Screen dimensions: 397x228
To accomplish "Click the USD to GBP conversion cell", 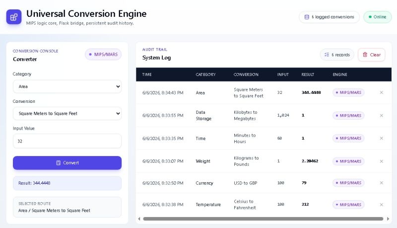I will (x=245, y=183).
